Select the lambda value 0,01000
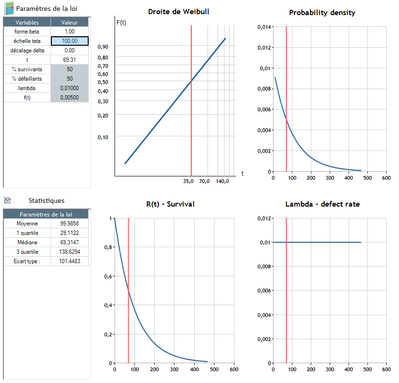The image size is (399, 383). click(x=69, y=88)
